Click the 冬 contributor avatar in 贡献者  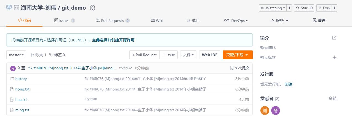[275, 110]
